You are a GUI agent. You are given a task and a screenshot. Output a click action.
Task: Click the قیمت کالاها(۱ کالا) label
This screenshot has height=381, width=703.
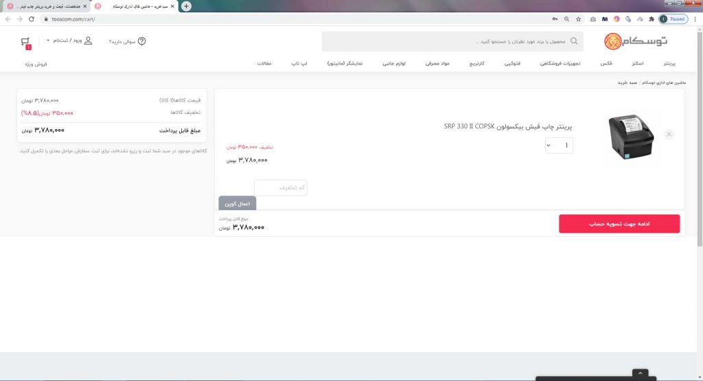[180, 100]
